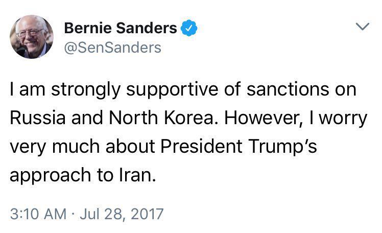The image size is (382, 233).
Task: Open the @SenSanders handle link
Action: tap(112, 48)
